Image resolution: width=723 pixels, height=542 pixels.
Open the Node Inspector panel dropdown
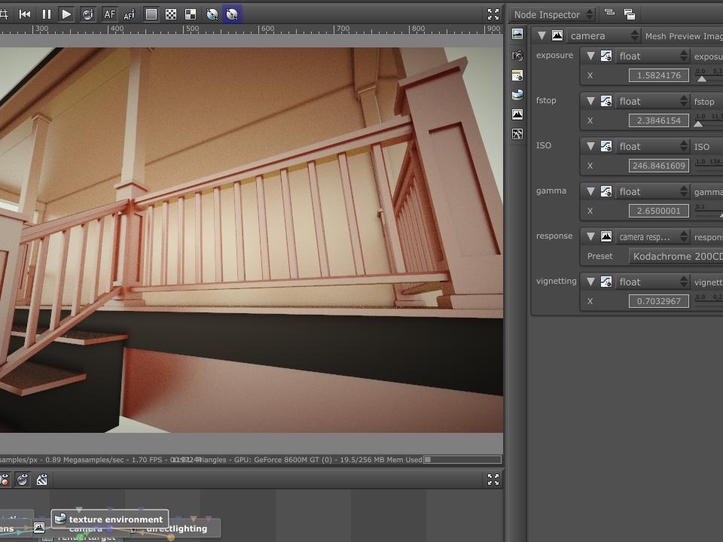coord(553,15)
